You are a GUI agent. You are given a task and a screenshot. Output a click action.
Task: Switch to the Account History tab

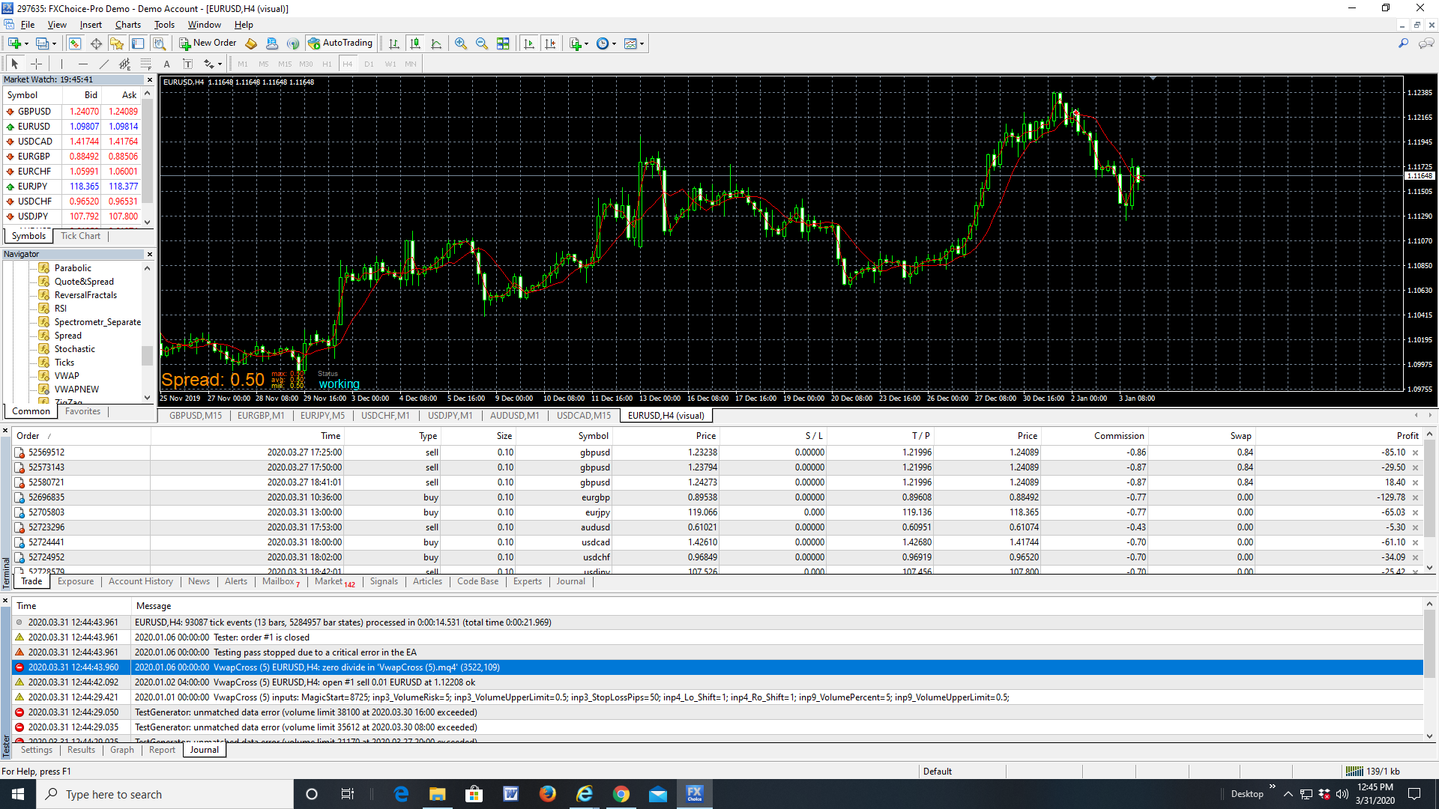140,581
